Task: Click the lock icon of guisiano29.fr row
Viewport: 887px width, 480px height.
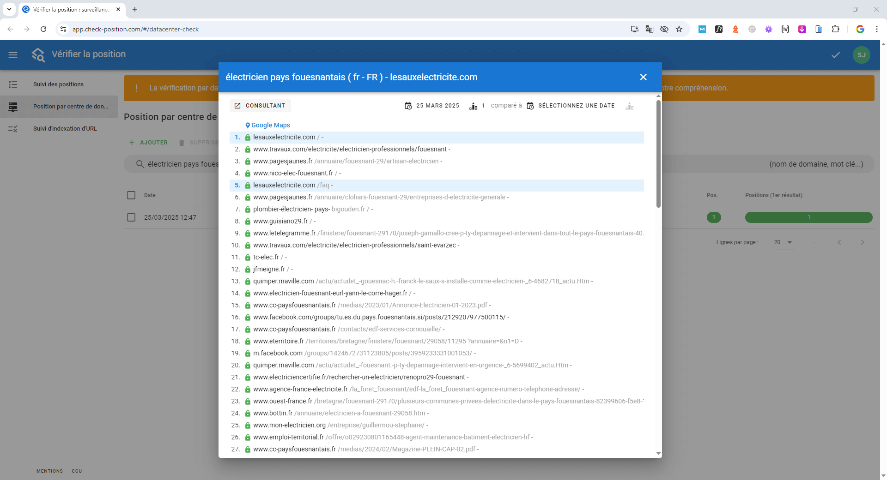Action: point(248,222)
